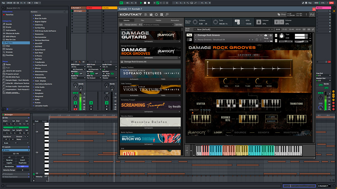
Task: Set MIDI track Monitor to Off
Action: [96, 74]
